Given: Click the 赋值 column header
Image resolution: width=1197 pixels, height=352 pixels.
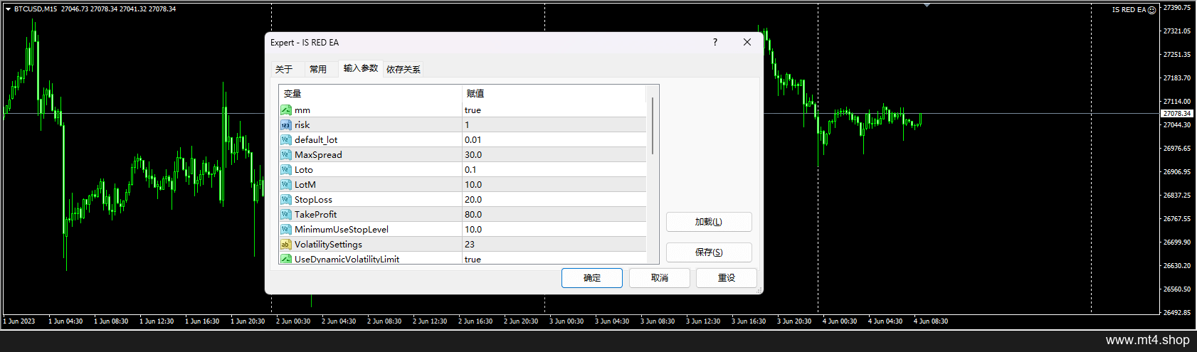Looking at the screenshot, I should pyautogui.click(x=554, y=94).
